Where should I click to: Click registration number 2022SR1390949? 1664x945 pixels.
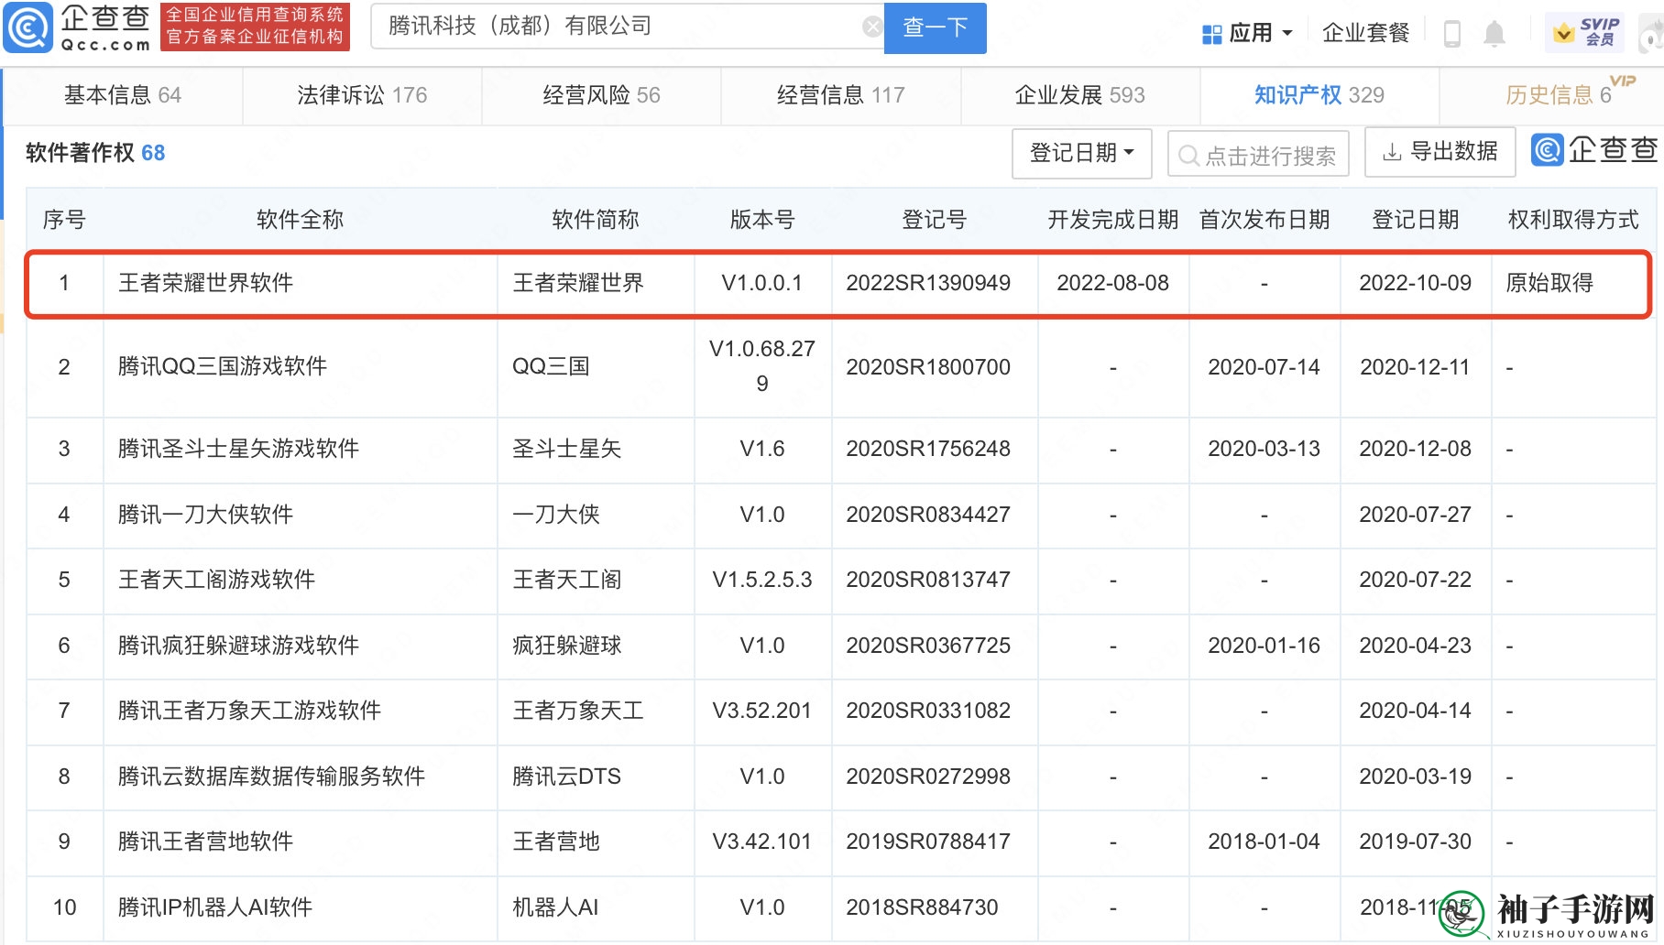(928, 283)
